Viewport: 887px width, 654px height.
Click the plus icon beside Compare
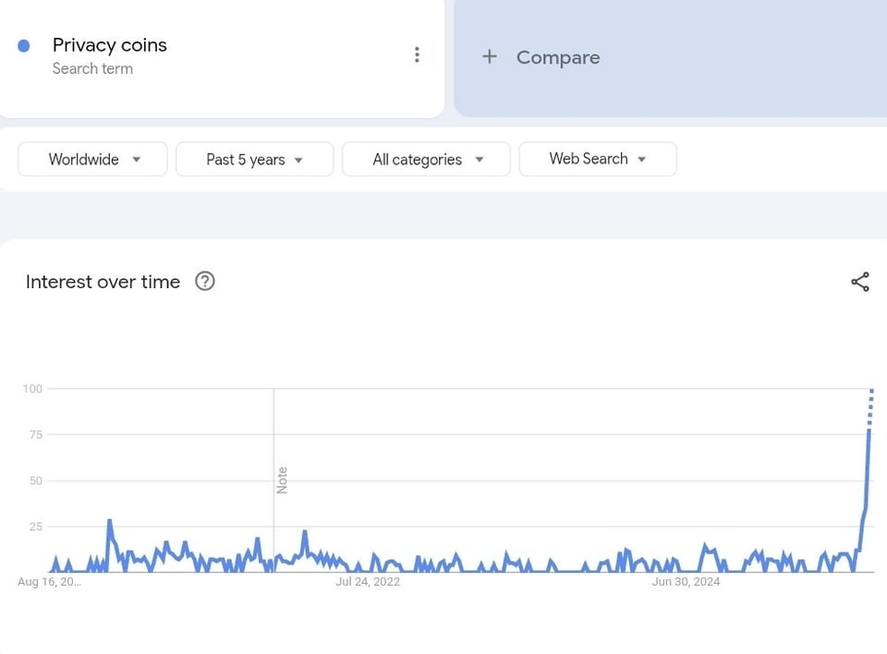(x=490, y=56)
